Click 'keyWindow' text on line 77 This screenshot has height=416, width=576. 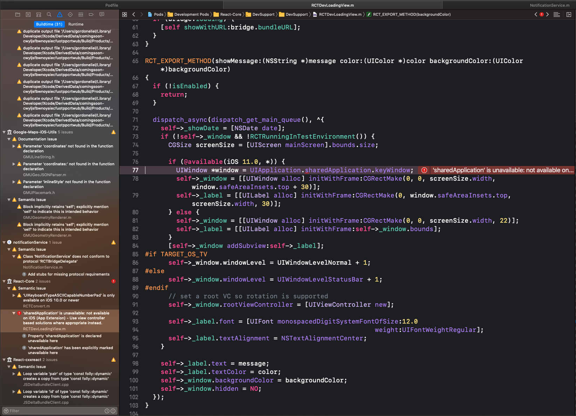click(x=392, y=170)
